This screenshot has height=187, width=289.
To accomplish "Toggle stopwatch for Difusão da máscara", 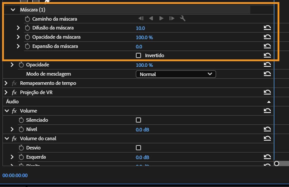I will [x=27, y=28].
